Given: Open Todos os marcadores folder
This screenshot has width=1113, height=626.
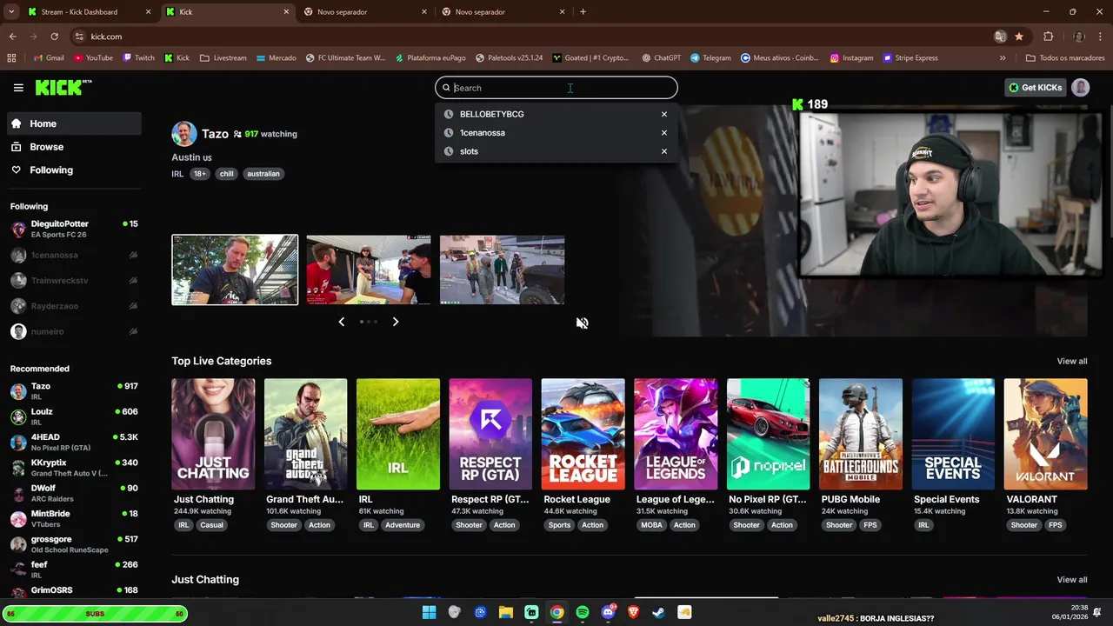Looking at the screenshot, I should coord(1064,57).
